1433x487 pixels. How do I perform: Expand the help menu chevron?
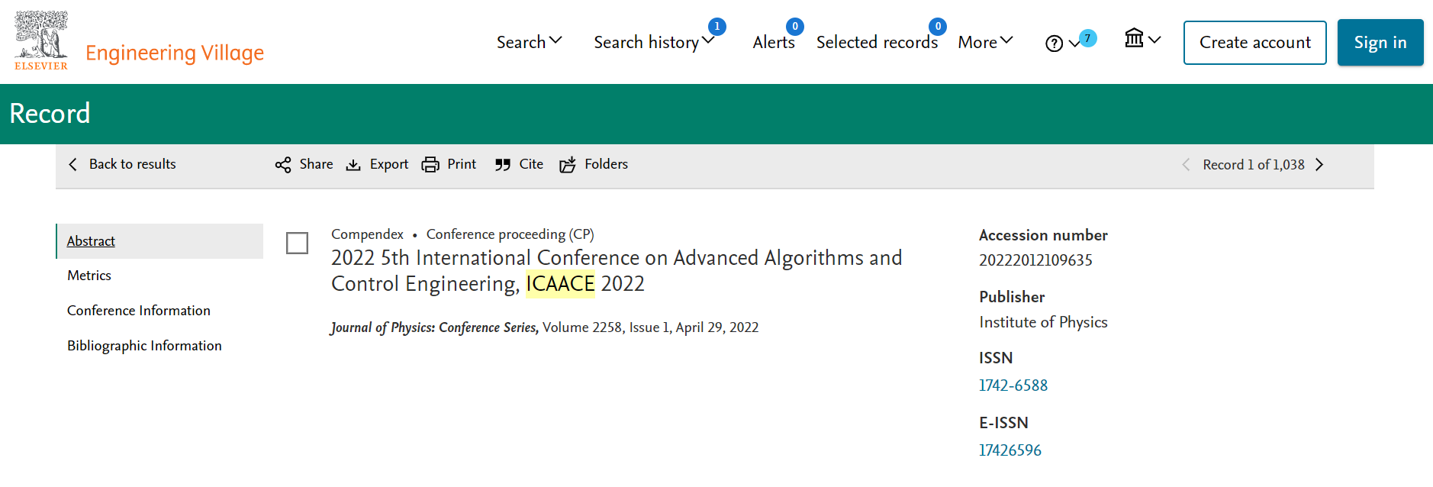coord(1074,44)
